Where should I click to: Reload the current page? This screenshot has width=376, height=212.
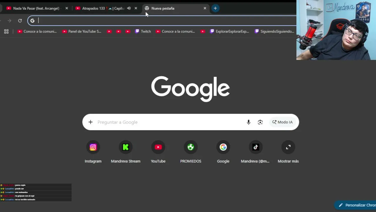pyautogui.click(x=20, y=21)
